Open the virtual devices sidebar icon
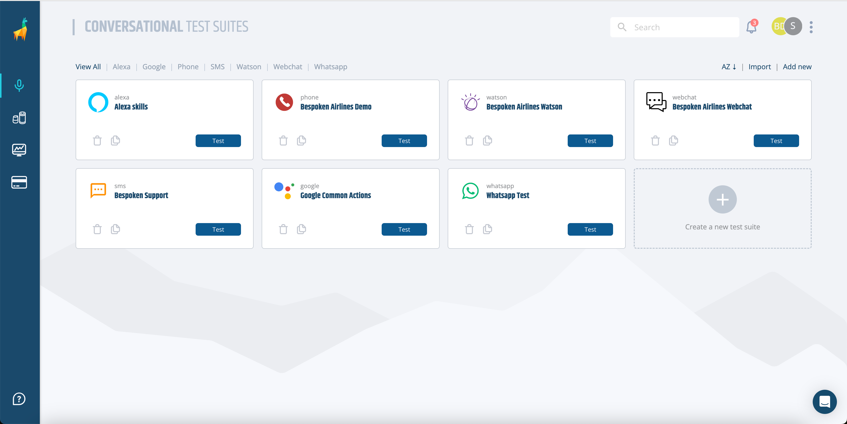 (x=19, y=118)
